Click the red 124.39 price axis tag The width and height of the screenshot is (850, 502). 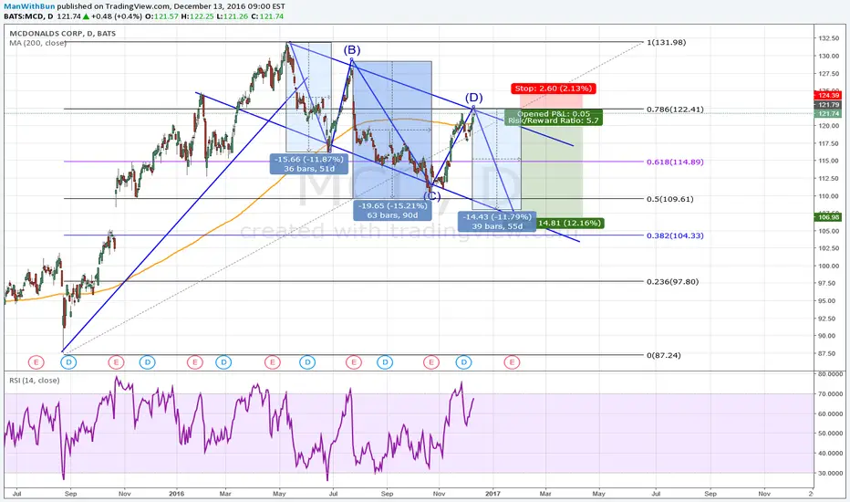click(x=829, y=96)
